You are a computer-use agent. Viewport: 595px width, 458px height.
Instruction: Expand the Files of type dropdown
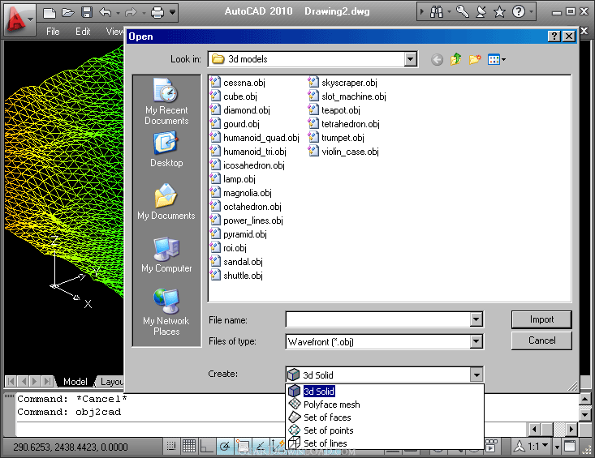[x=476, y=341]
